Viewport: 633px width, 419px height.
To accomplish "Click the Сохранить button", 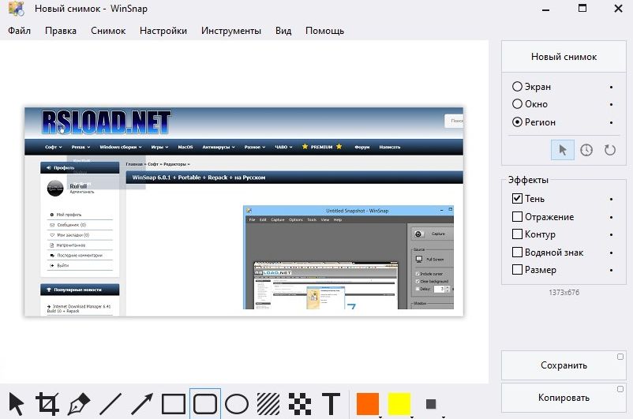I will [564, 365].
